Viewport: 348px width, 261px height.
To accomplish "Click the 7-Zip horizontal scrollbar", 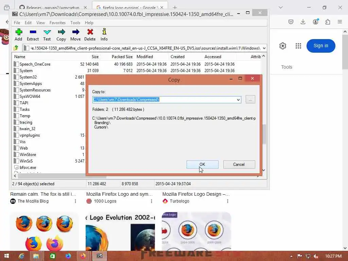I will click(x=62, y=176).
